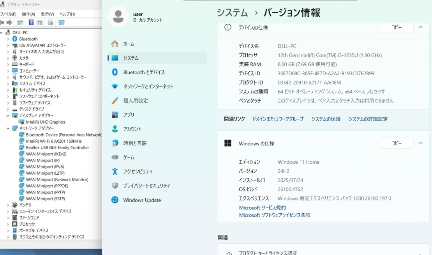Collapse the ディスプレイ アダプター tree node
432x255 pixels.
coord(7,115)
